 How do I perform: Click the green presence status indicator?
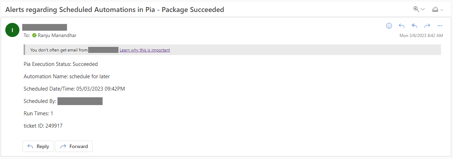click(x=34, y=35)
